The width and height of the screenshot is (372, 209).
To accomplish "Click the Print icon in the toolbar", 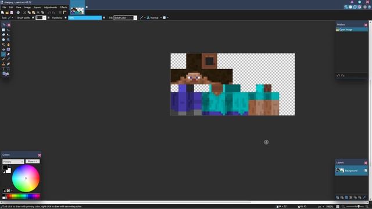I will [18, 12].
